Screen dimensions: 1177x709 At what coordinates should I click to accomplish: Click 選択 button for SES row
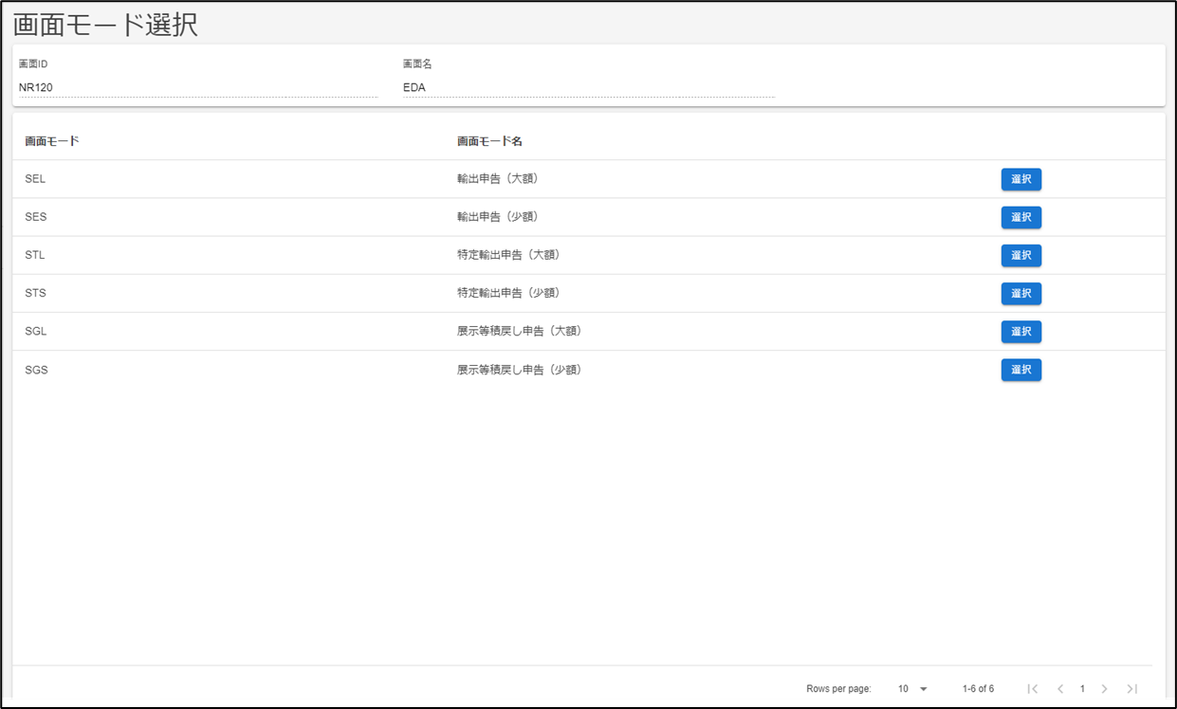(x=1021, y=217)
